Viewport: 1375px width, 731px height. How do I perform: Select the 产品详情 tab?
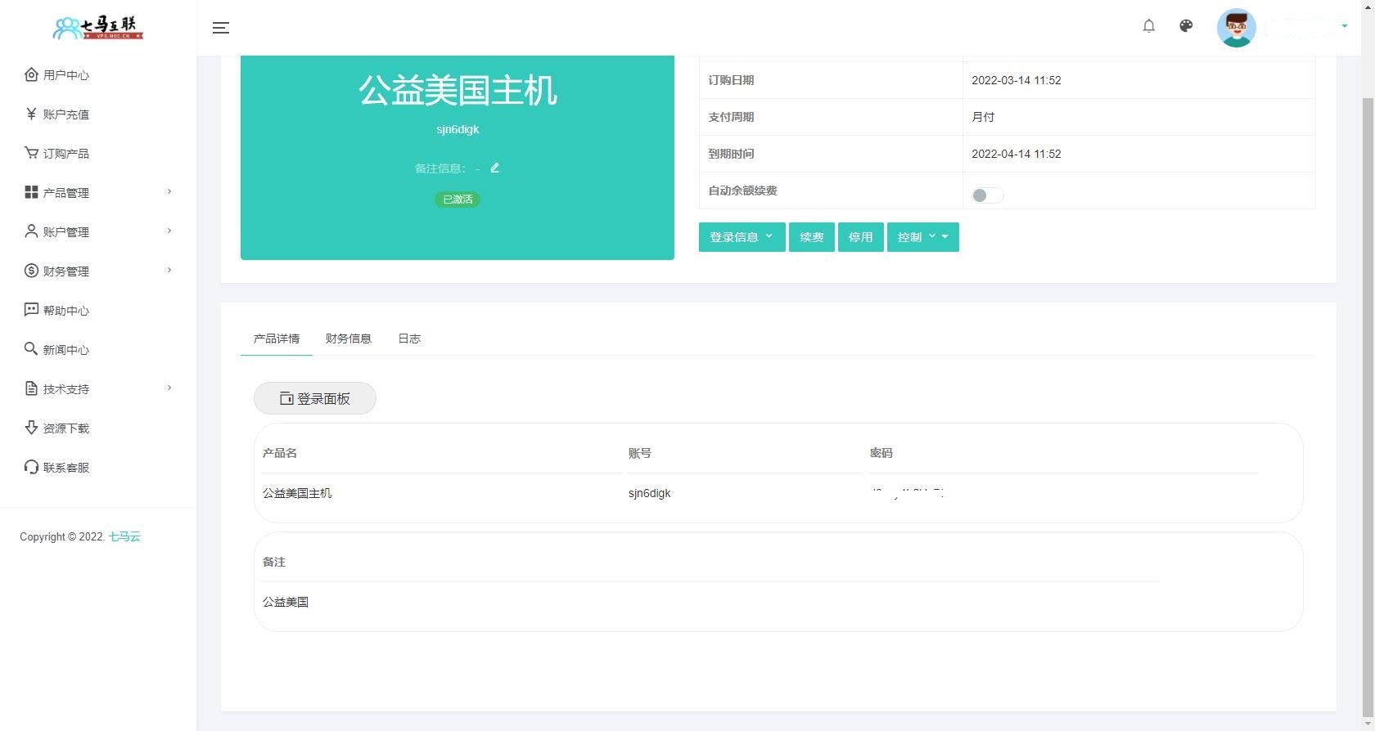(277, 339)
